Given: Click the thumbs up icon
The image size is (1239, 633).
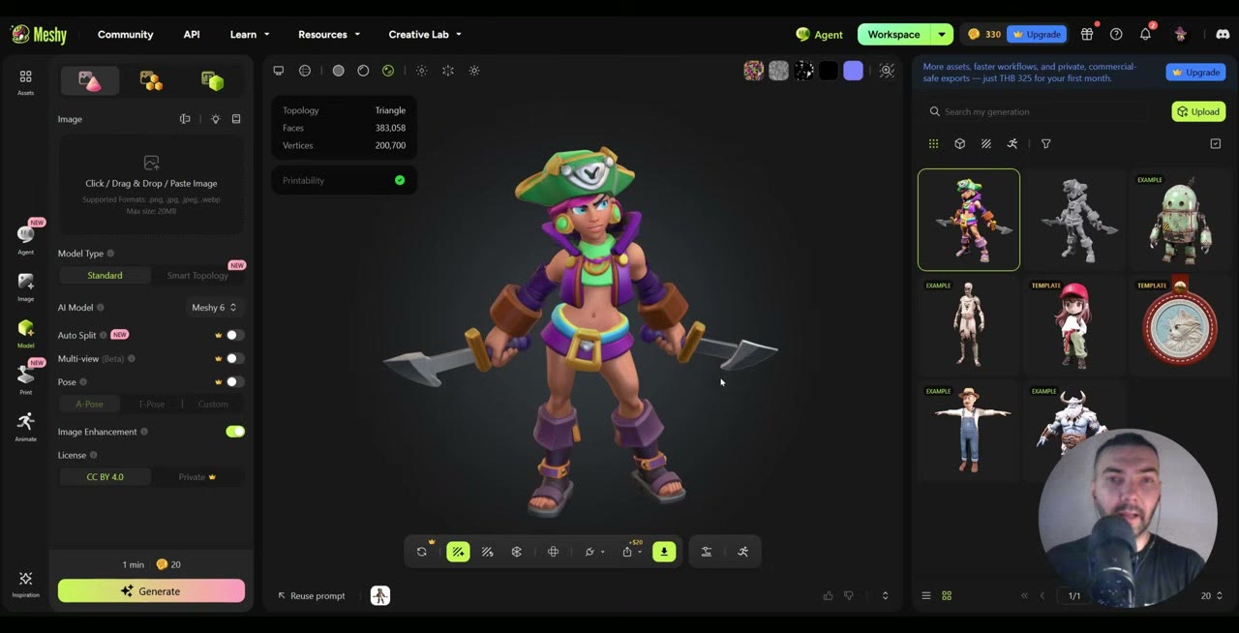Looking at the screenshot, I should pos(828,595).
